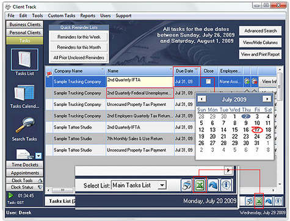Open the Support menu

pos(123,16)
